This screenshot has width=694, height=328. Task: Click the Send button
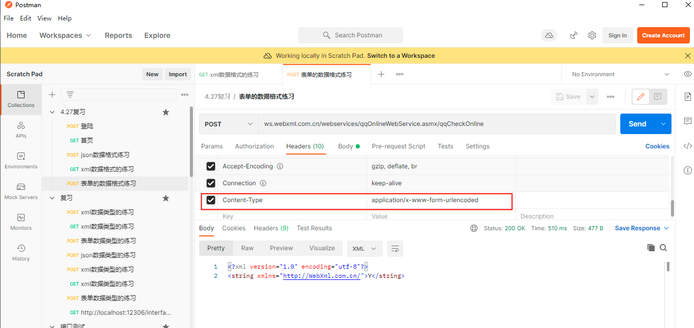(x=638, y=124)
